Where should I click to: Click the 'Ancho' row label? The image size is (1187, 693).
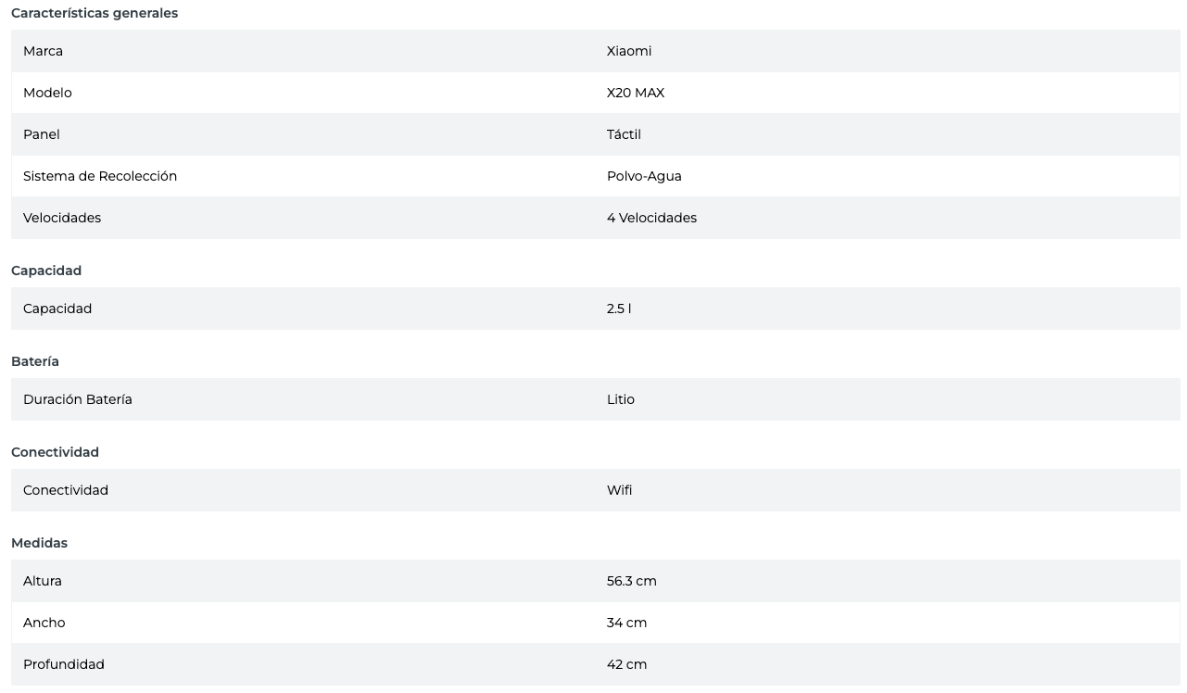44,623
